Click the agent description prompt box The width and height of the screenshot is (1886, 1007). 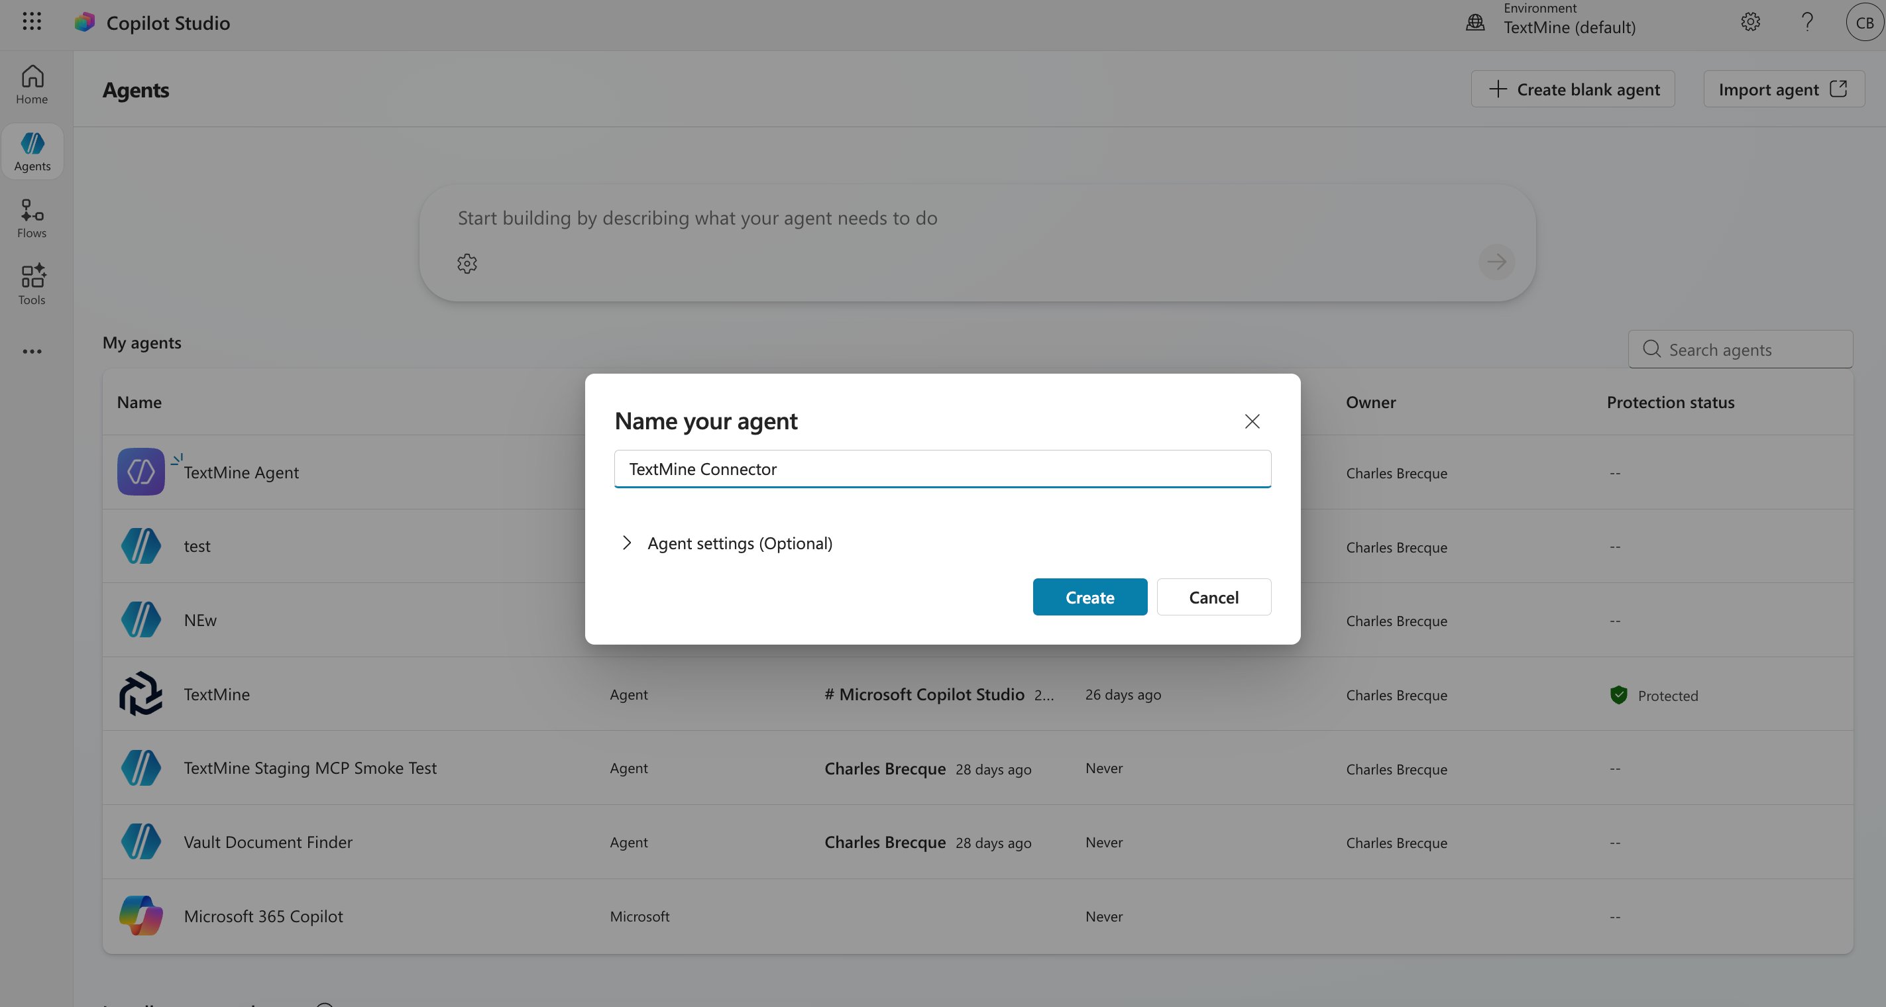[977, 242]
